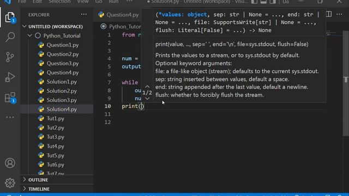Image resolution: width=349 pixels, height=196 pixels.
Task: Open the View menu
Action: [82, 2]
